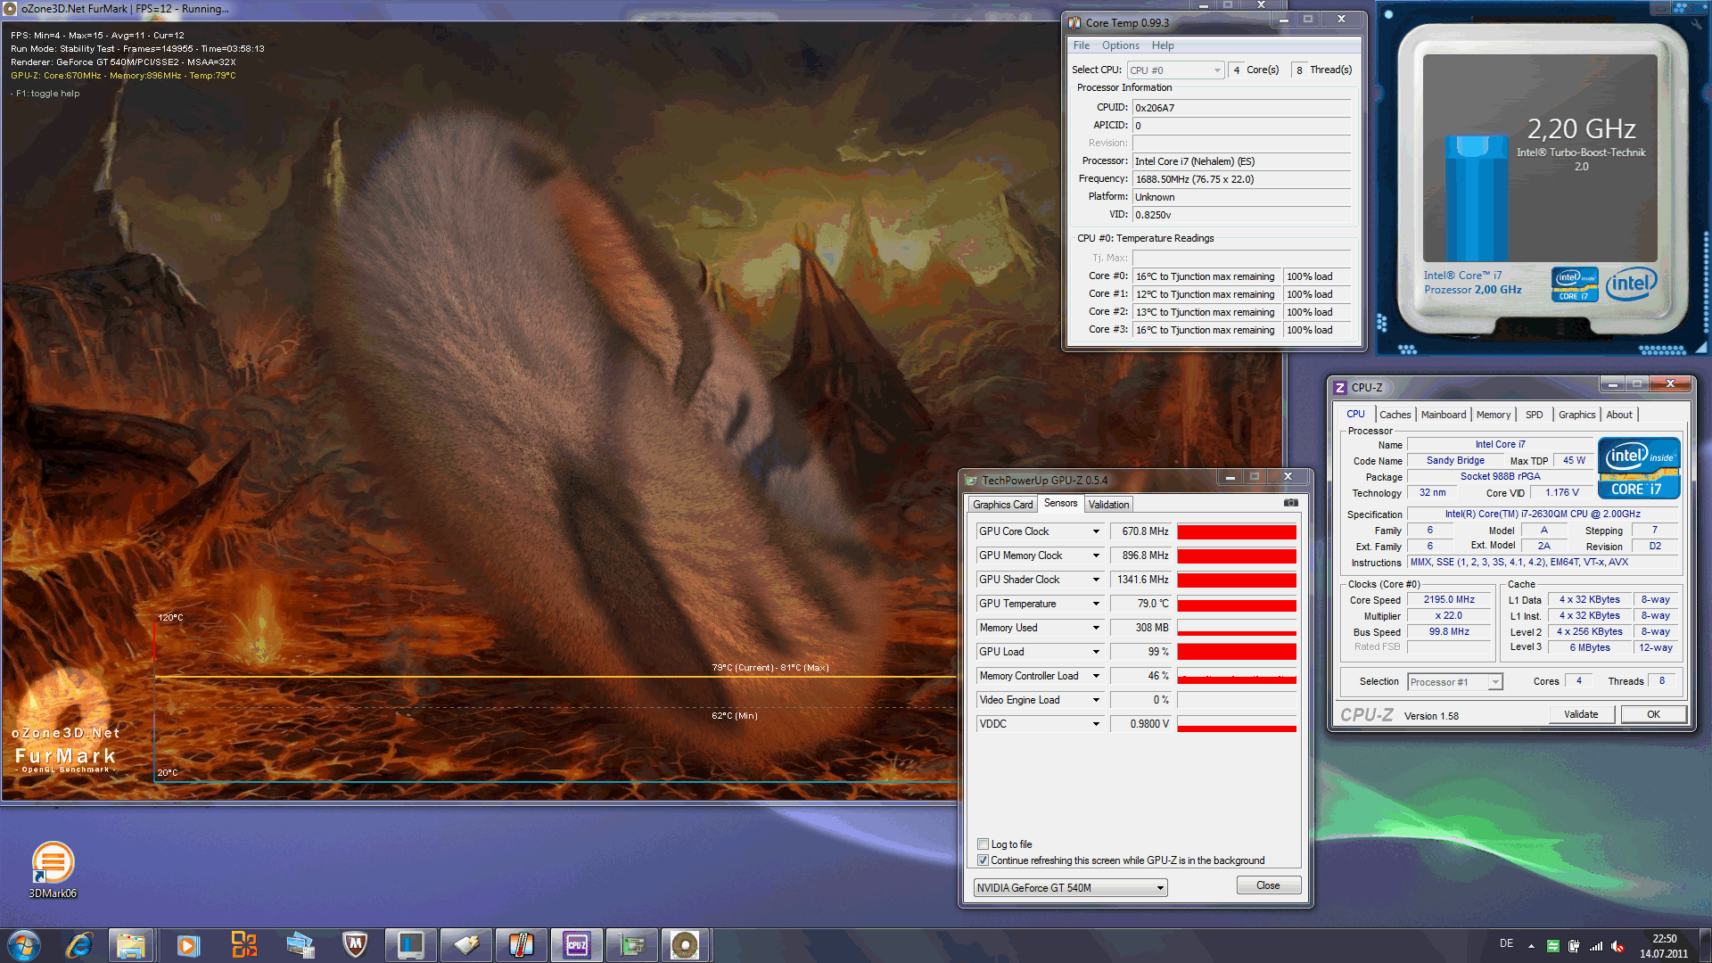The width and height of the screenshot is (1712, 963).
Task: Click the GPU-Z screenshot camera icon
Action: (x=1290, y=503)
